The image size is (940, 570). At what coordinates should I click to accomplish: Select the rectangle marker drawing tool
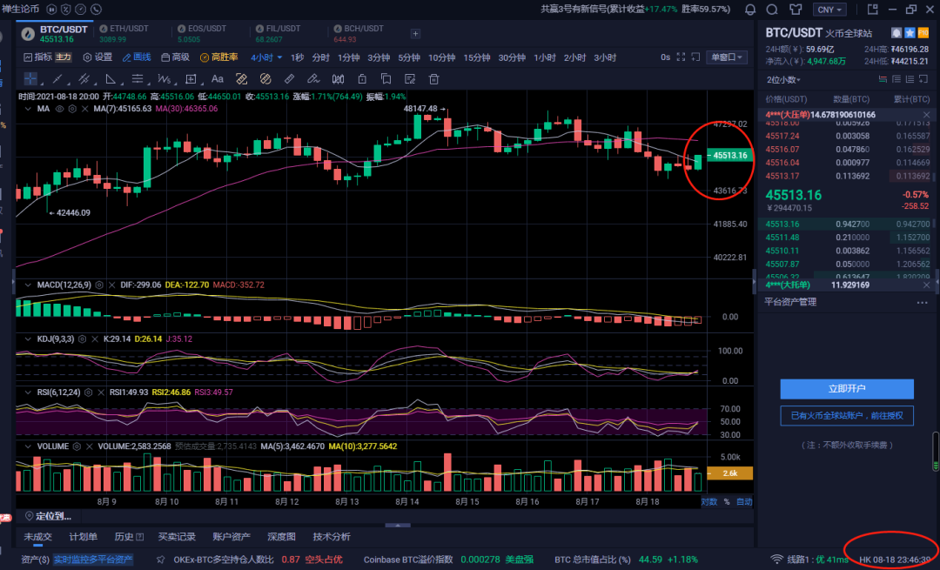coord(191,79)
